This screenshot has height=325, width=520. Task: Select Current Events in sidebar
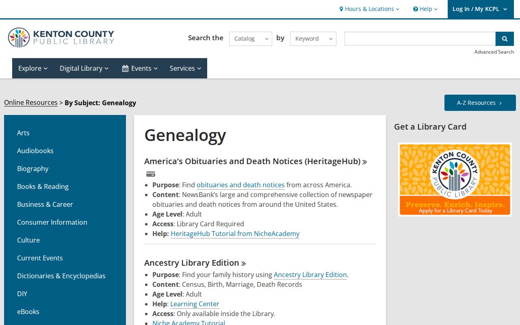tap(40, 258)
